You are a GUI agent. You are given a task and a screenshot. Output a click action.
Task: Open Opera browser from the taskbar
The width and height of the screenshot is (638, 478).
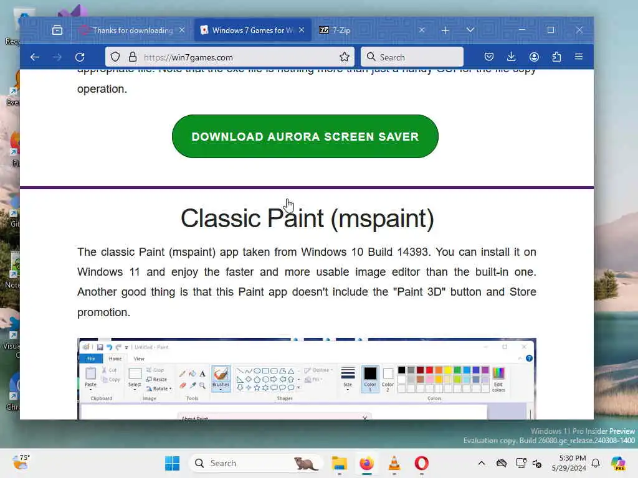point(422,463)
